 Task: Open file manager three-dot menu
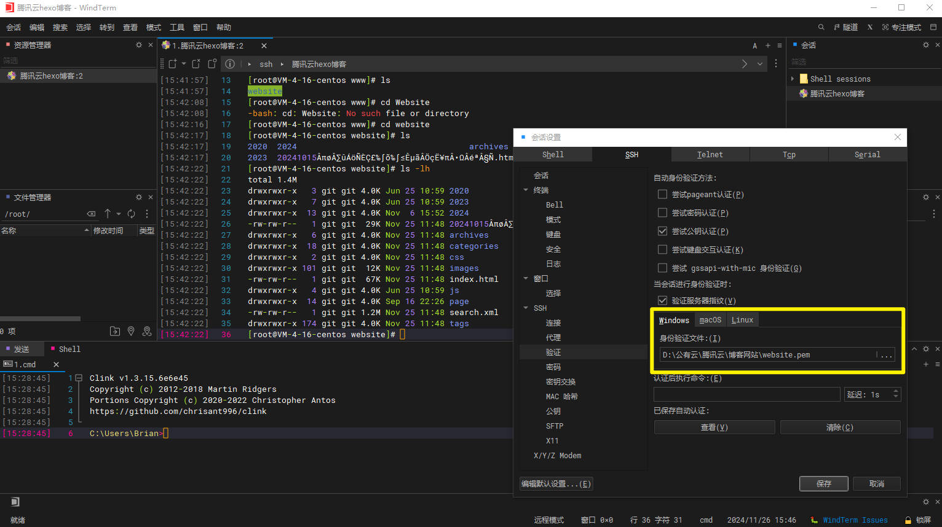(x=147, y=214)
